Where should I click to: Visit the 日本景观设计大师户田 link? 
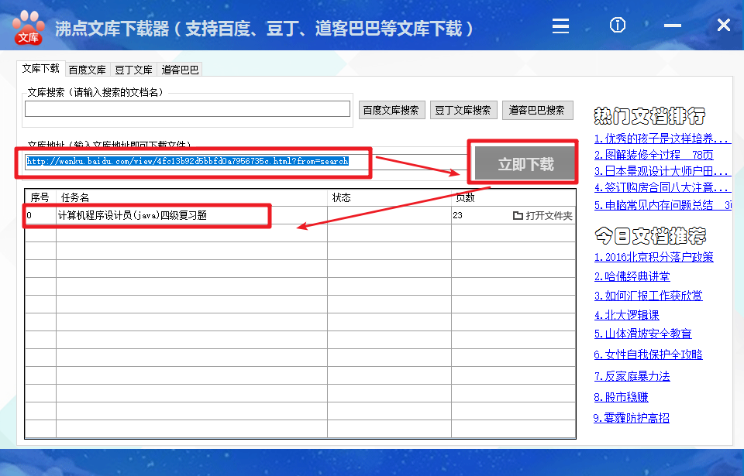pos(661,171)
